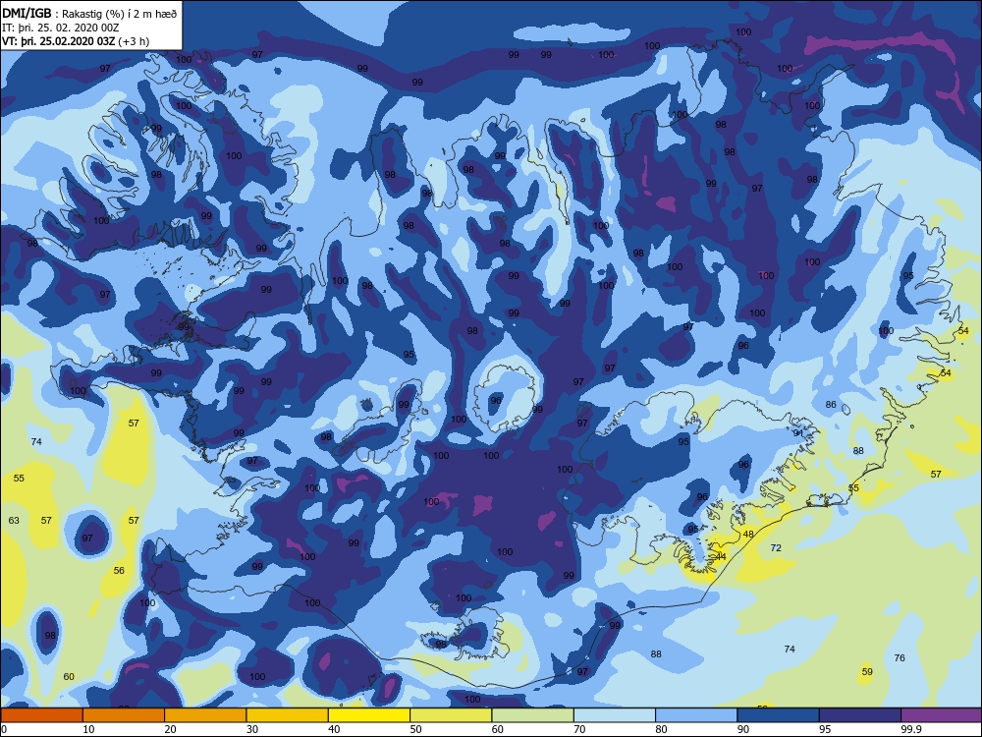Click the light green 60–70 legend segment
This screenshot has height=737, width=982.
point(533,715)
